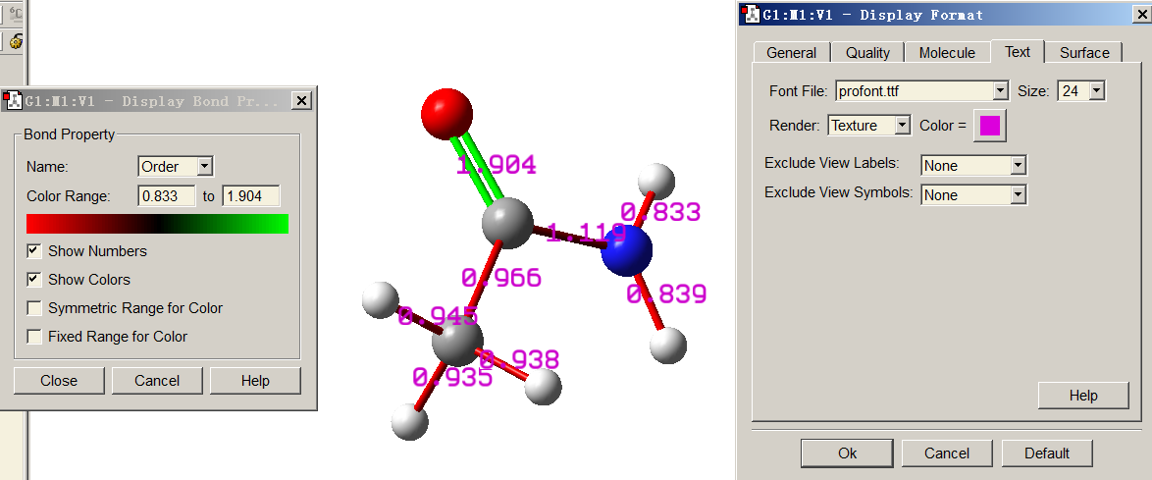Click the bond order label 0.839
Screen dimensions: 1152x480
(666, 294)
